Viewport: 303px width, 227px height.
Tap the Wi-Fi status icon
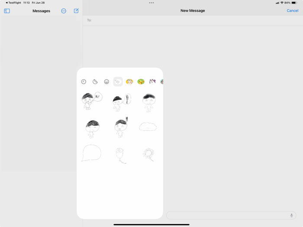tap(282, 3)
